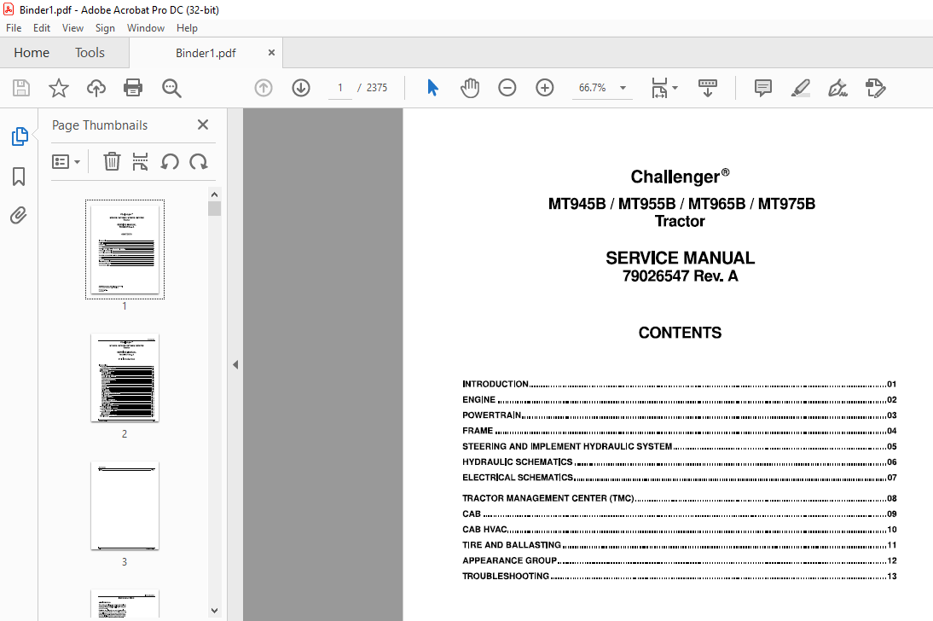
Task: Click the fit page width icon
Action: (x=659, y=88)
